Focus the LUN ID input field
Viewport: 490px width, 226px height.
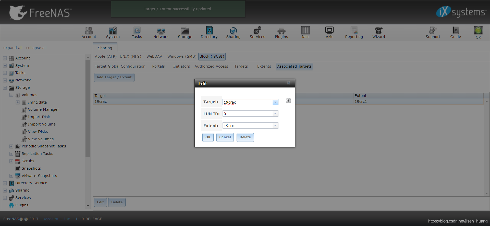click(x=247, y=114)
